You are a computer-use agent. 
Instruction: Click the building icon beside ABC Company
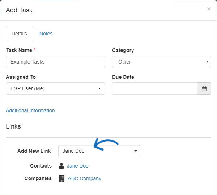point(61,178)
